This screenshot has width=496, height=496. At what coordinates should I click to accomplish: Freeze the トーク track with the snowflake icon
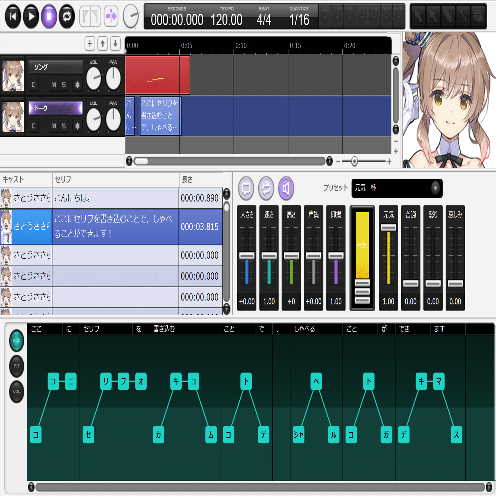[x=77, y=126]
